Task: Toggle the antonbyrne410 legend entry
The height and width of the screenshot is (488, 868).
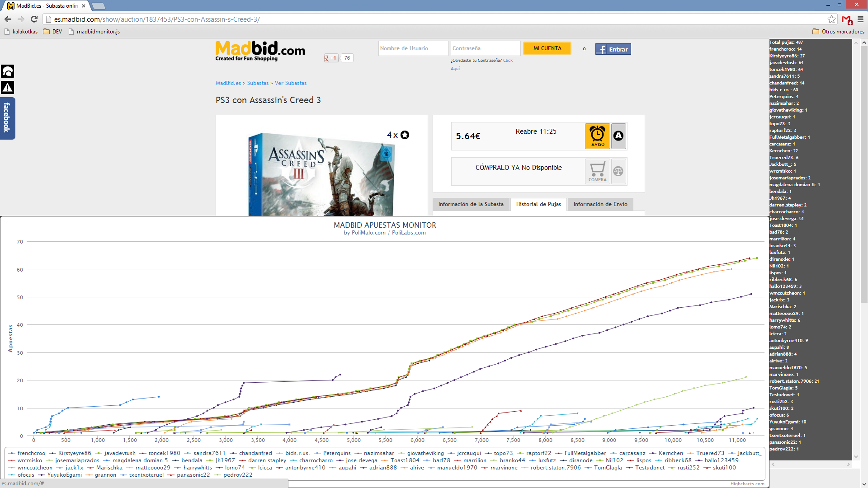Action: [x=301, y=468]
